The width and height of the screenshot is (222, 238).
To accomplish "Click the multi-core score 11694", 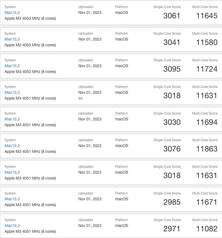I will coord(207,122).
